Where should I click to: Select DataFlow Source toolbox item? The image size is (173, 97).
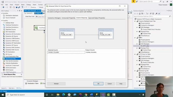coord(11,29)
